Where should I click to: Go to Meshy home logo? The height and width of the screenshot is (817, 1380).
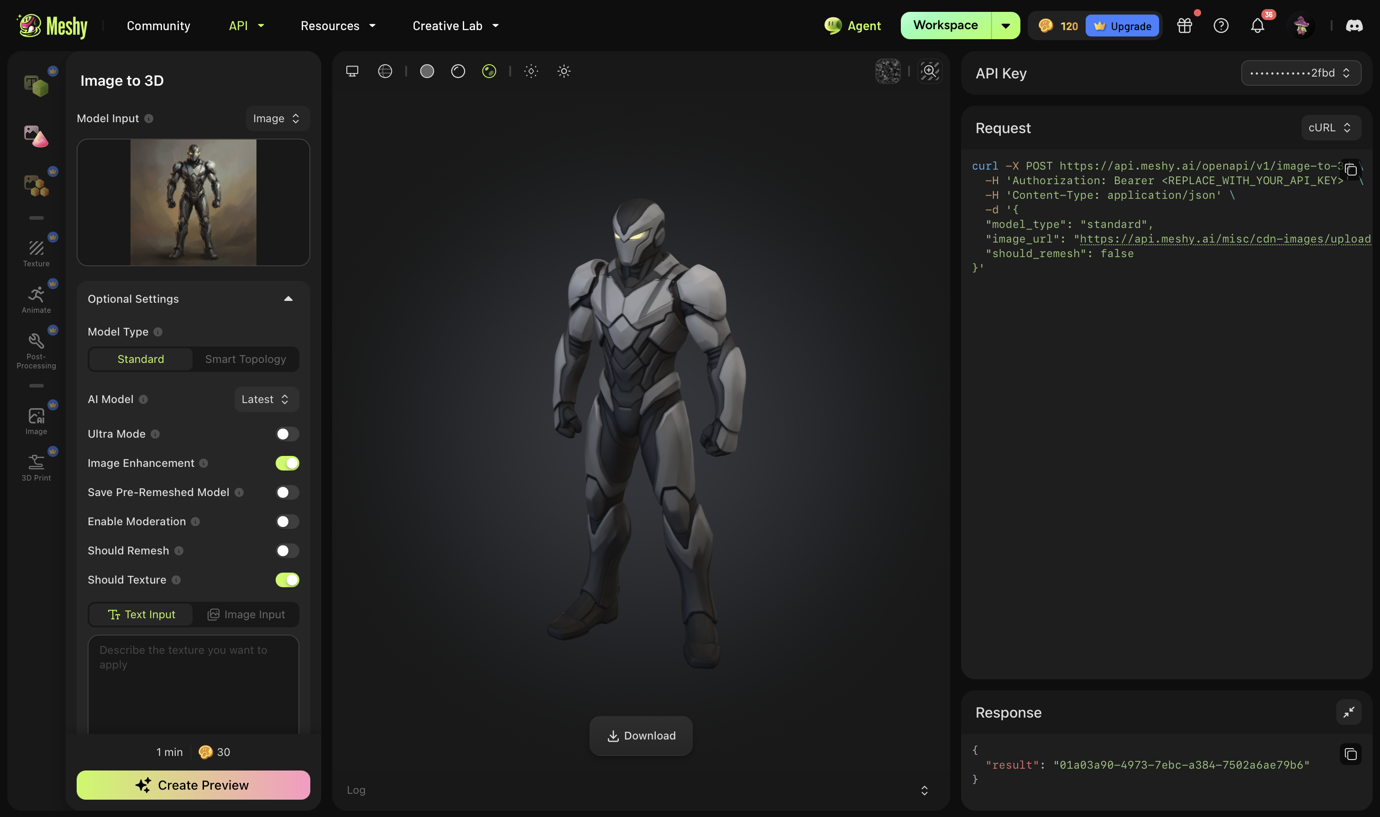52,26
